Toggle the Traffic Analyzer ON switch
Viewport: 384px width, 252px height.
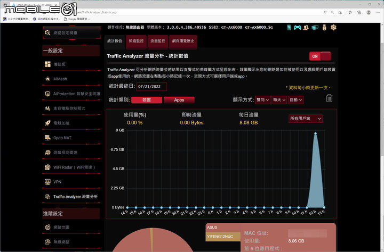pos(320,56)
